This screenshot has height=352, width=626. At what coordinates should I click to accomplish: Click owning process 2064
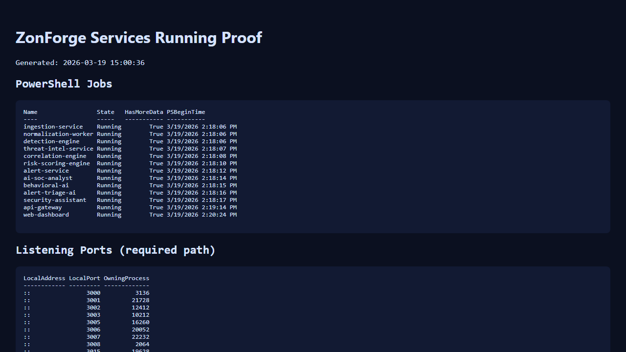point(142,344)
